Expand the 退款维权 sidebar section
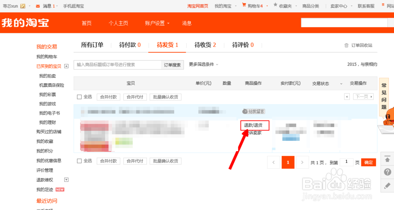 [x=66, y=180]
